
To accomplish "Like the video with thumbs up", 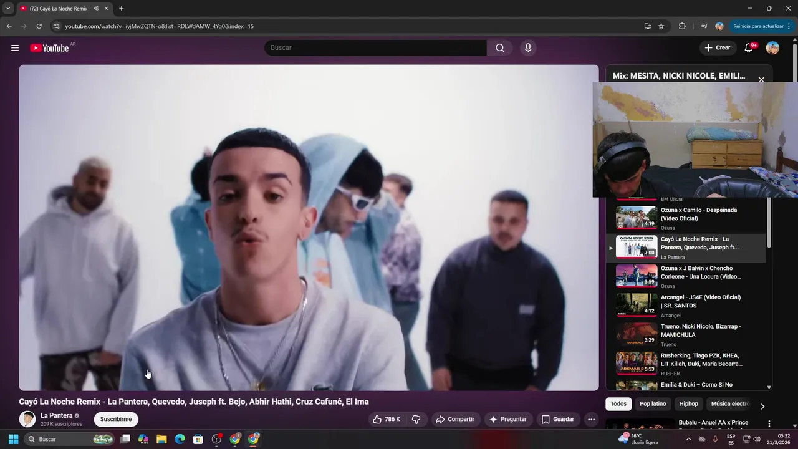I will [387, 419].
